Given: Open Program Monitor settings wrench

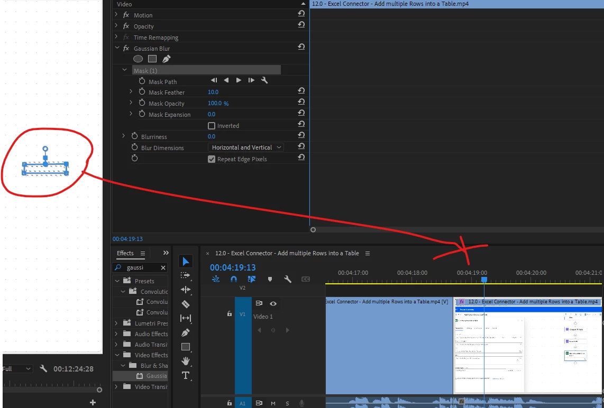Looking at the screenshot, I should point(43,369).
